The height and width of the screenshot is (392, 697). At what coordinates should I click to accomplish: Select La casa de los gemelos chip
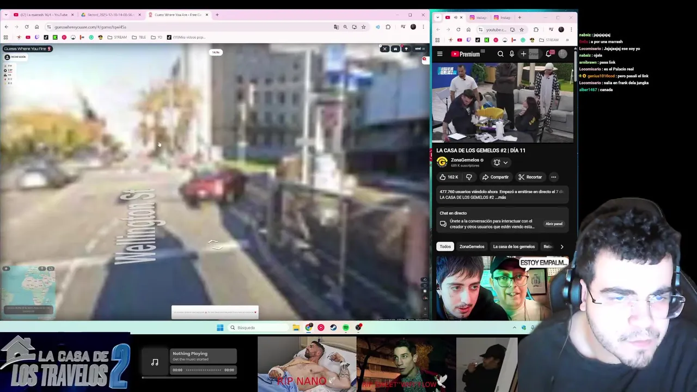[514, 247]
